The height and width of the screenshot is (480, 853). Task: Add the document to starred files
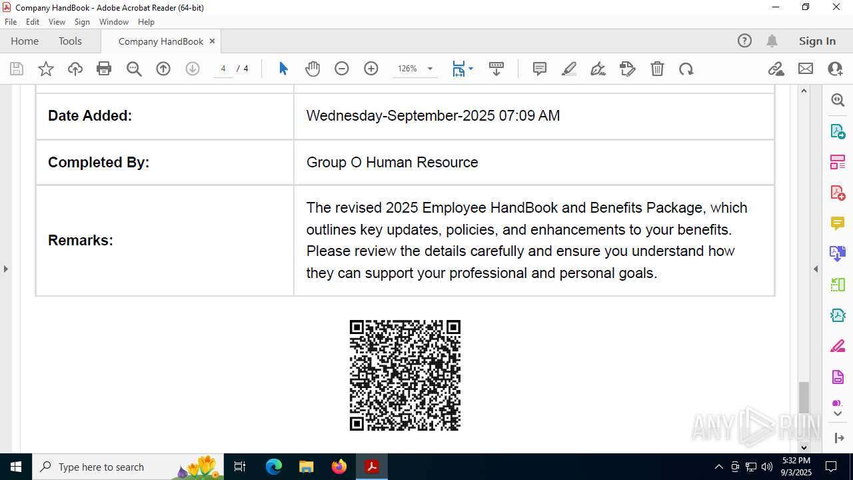click(46, 69)
